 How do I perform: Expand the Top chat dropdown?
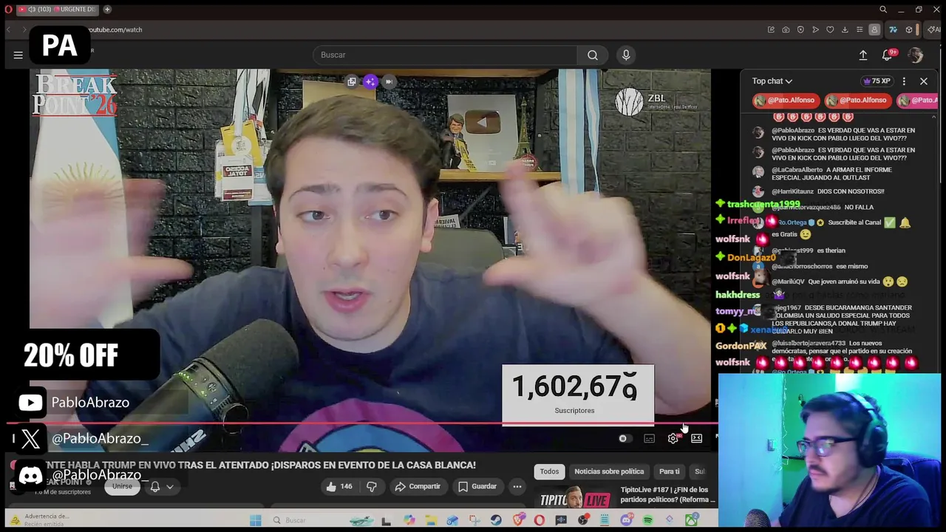[x=772, y=81]
